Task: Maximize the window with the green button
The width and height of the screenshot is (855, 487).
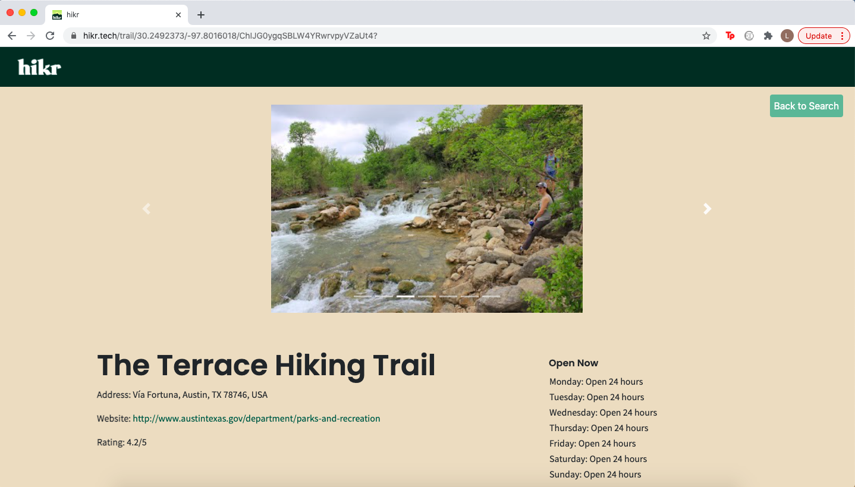Action: click(34, 12)
